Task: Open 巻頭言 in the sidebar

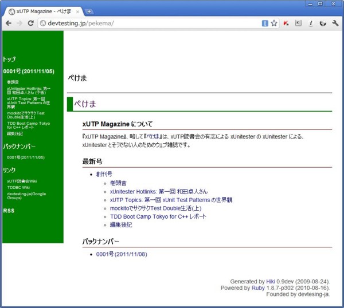Action: pos(13,82)
